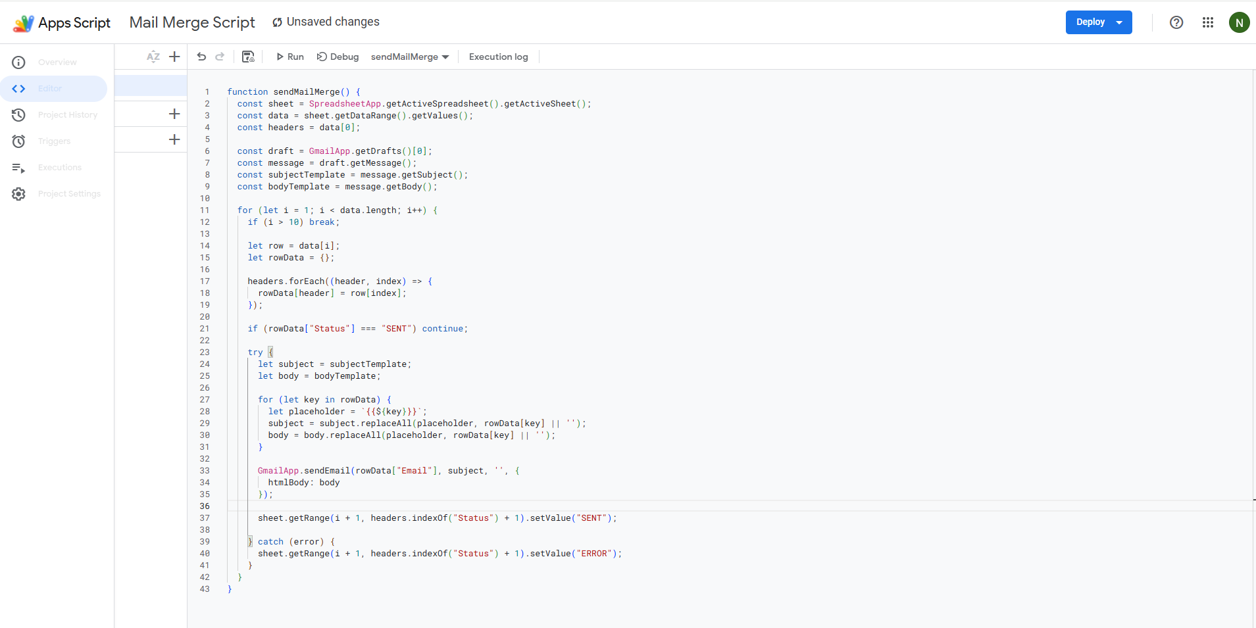
Task: Click the redo arrow icon
Action: pos(220,57)
